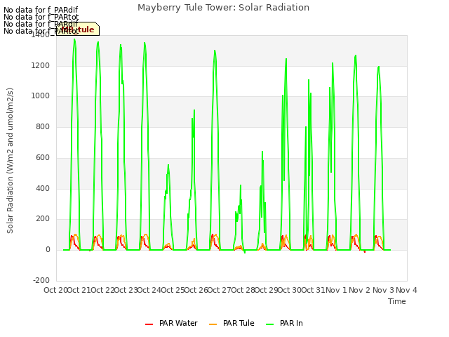Screen dimensions: 449x337
Task: Click the green PAR In legend swatch
Action: [269, 324]
